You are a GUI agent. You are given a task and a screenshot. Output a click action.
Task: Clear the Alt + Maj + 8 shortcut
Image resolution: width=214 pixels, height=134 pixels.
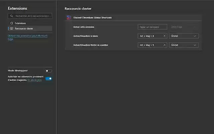(164, 36)
